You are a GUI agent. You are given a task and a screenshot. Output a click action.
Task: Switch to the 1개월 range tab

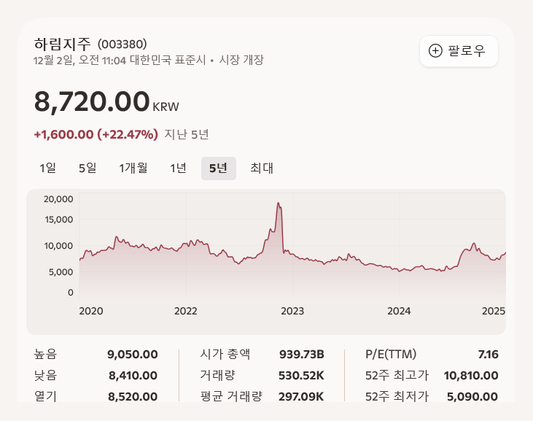133,168
